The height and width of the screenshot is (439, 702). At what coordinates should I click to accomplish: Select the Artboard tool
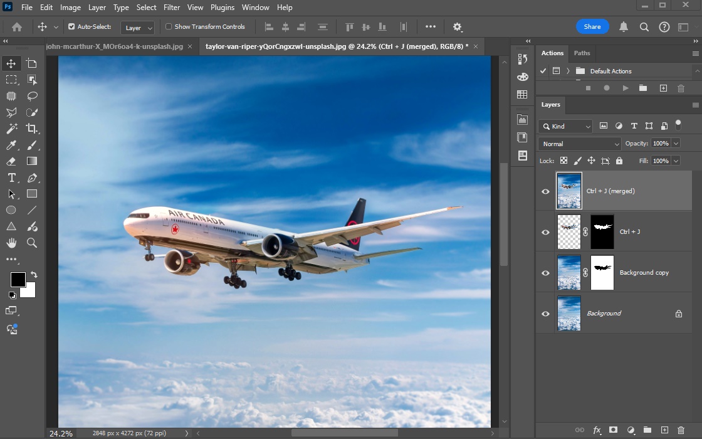click(x=31, y=63)
